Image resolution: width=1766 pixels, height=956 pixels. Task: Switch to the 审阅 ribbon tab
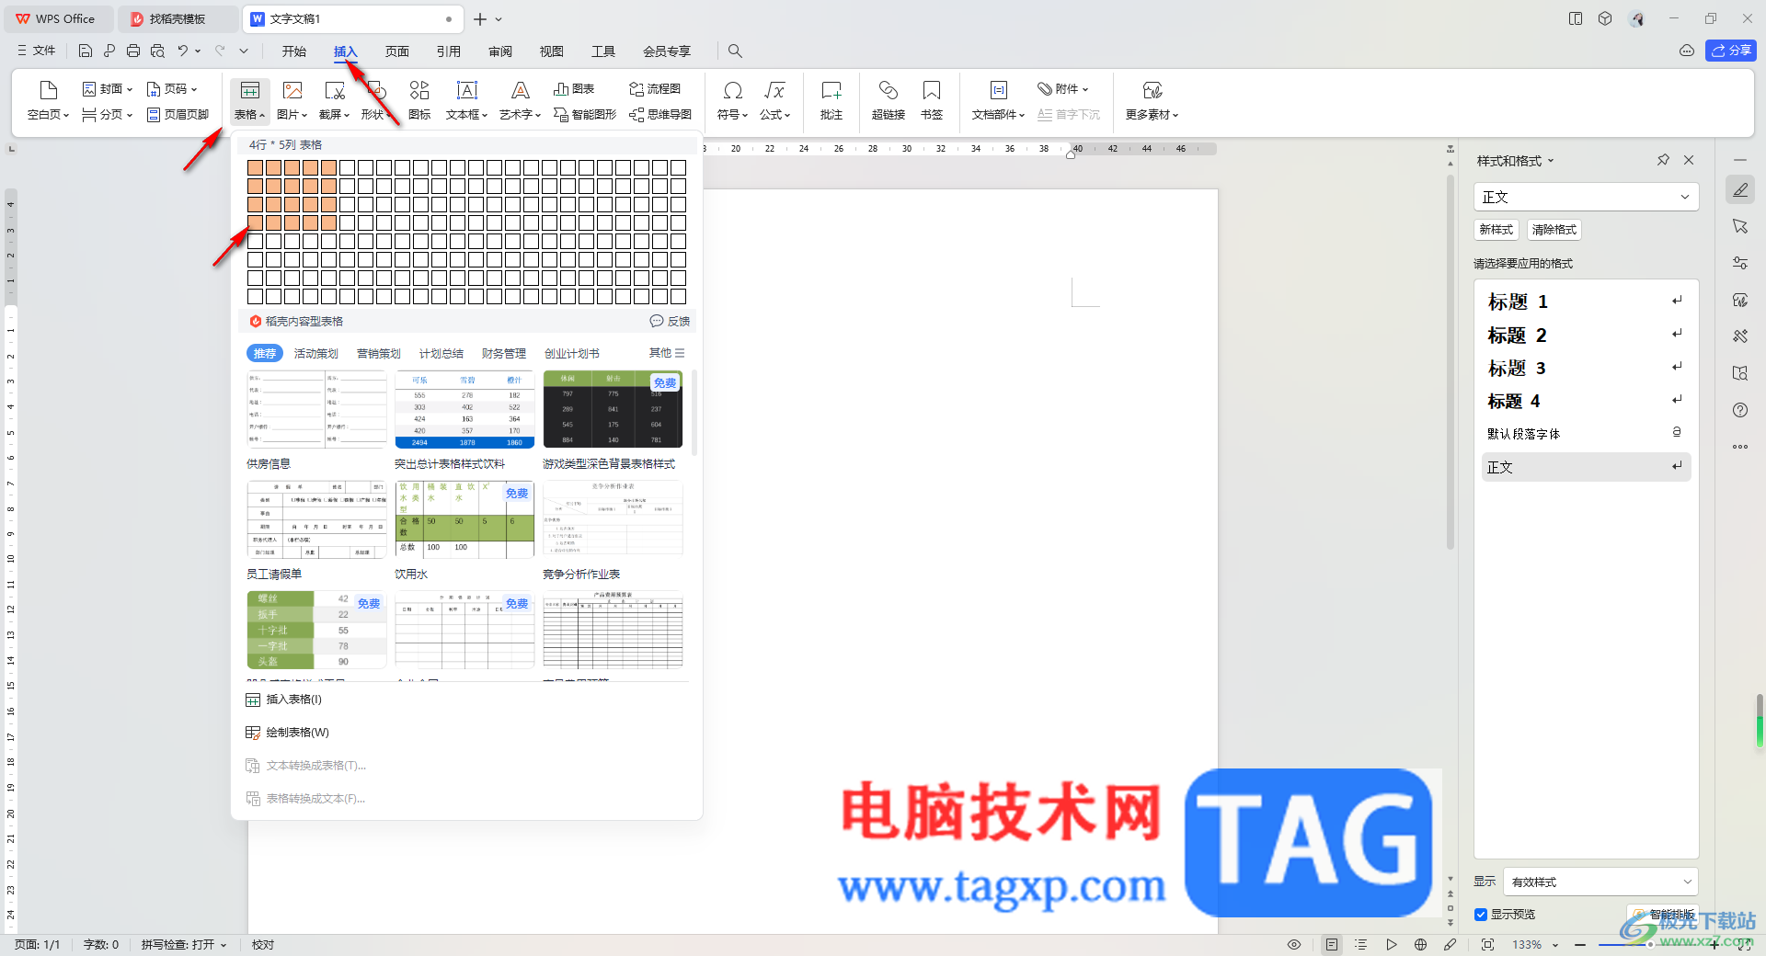[499, 51]
